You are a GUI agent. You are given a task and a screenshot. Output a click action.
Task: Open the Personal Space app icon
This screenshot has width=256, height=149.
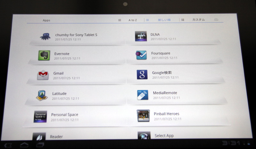(x=40, y=117)
